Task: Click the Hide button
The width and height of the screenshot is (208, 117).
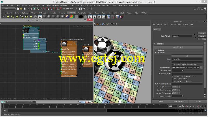Action: [204, 39]
